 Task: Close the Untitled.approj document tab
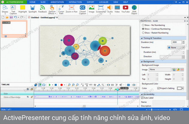(57, 17)
